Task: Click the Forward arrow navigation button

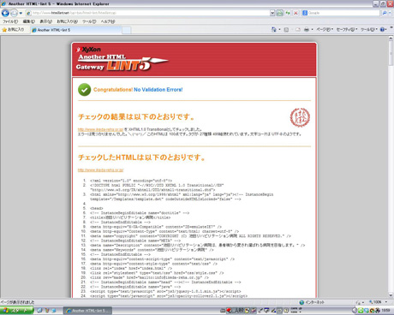Action: [x=14, y=13]
